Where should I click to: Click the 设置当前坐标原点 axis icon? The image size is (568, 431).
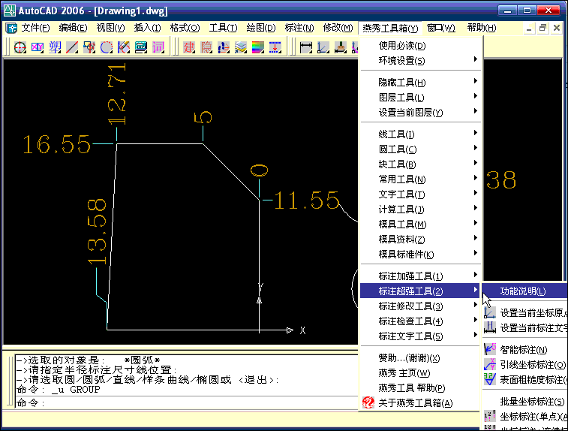(490, 312)
